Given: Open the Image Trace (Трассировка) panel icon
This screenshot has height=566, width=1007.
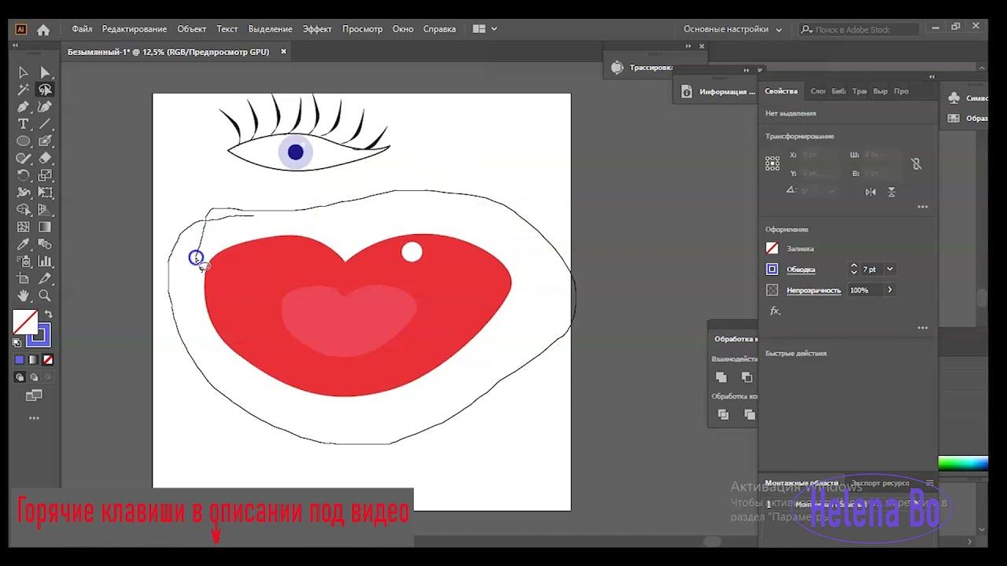Looking at the screenshot, I should pyautogui.click(x=617, y=68).
